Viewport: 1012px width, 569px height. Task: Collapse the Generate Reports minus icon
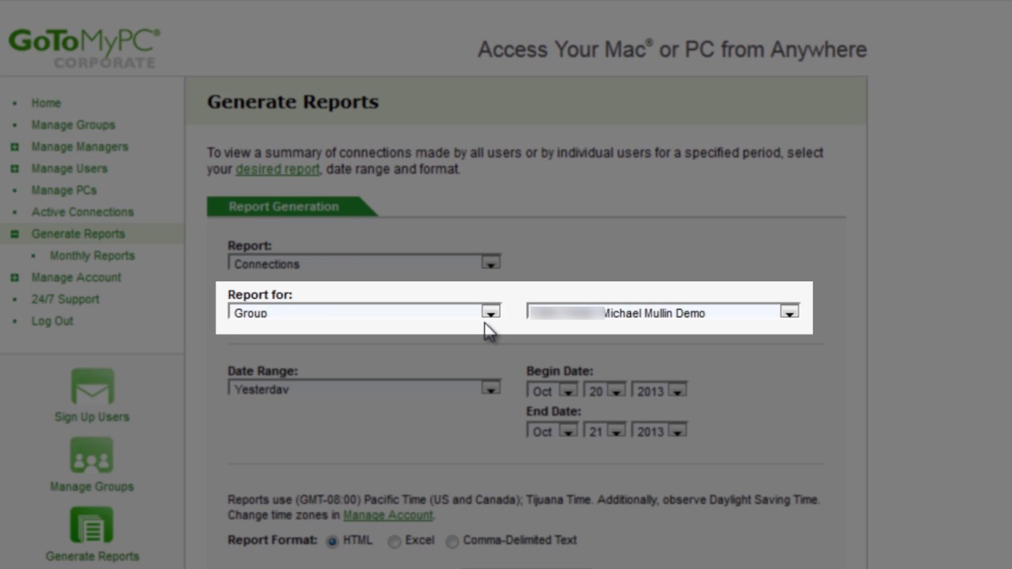click(x=14, y=234)
